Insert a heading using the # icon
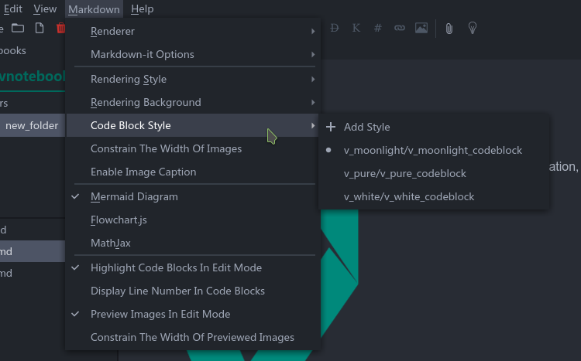Image resolution: width=581 pixels, height=361 pixels. [x=377, y=28]
